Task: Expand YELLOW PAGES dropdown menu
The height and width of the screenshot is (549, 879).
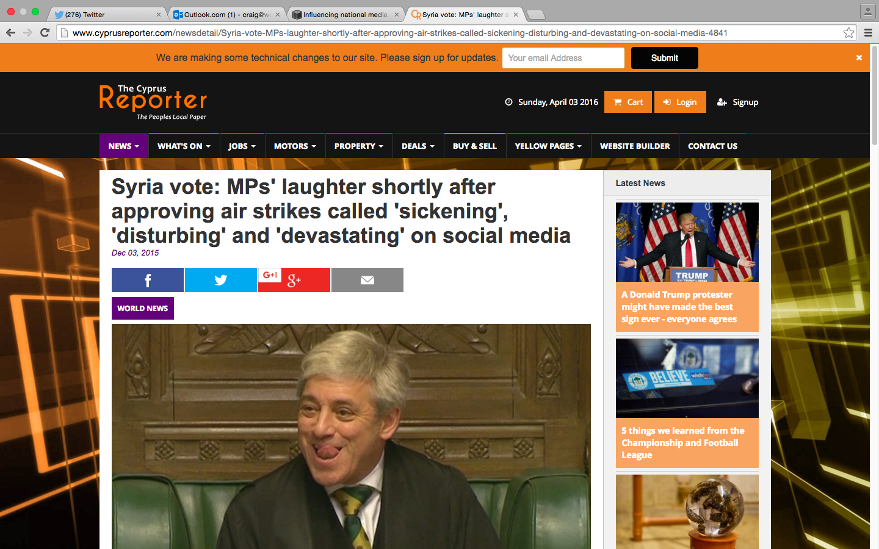Action: point(548,146)
